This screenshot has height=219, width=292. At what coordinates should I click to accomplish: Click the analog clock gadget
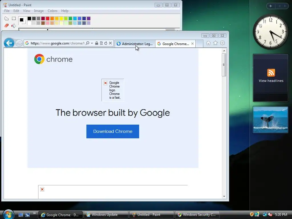(x=270, y=32)
